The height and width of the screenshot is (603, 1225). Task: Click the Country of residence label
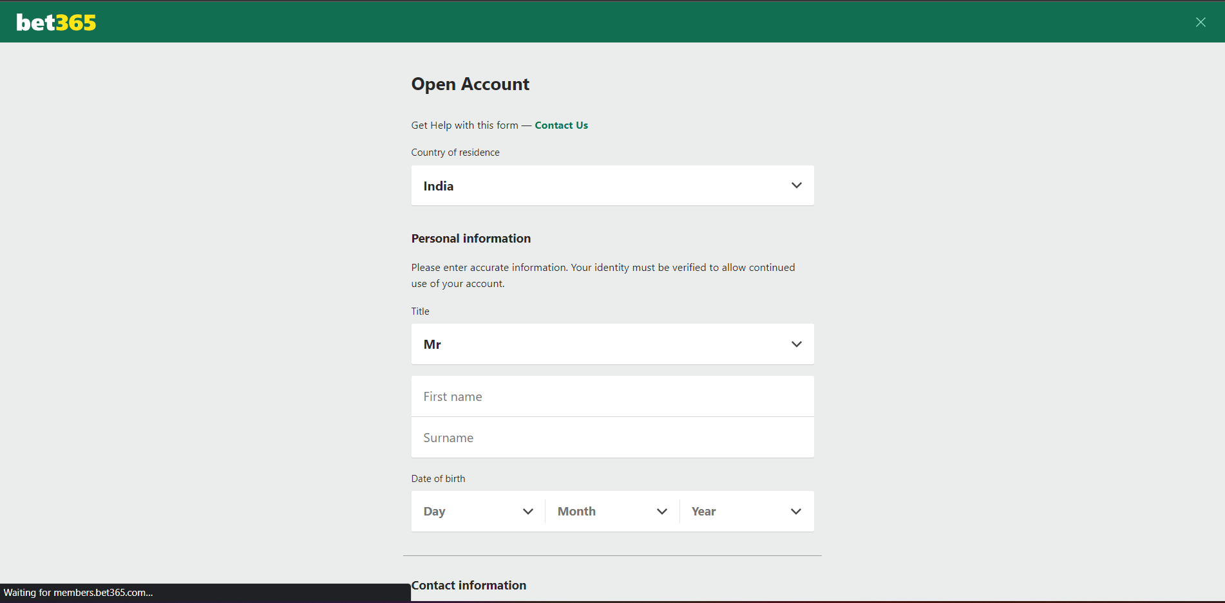[455, 153]
